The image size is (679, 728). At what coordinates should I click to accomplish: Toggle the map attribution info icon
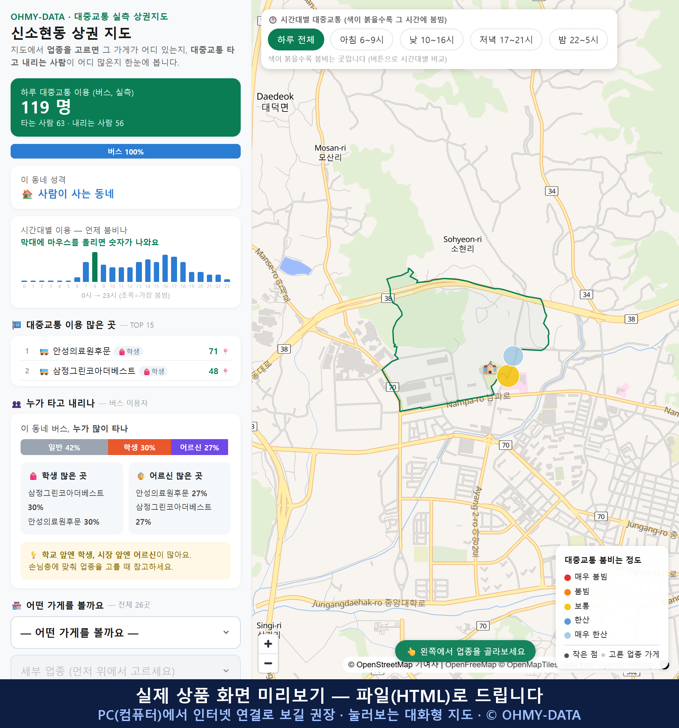664,664
